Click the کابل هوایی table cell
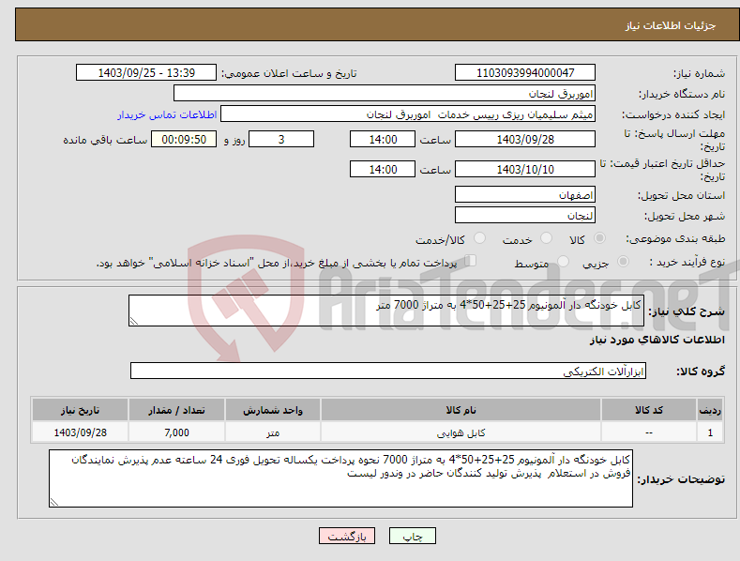This screenshot has width=740, height=561. point(461,432)
